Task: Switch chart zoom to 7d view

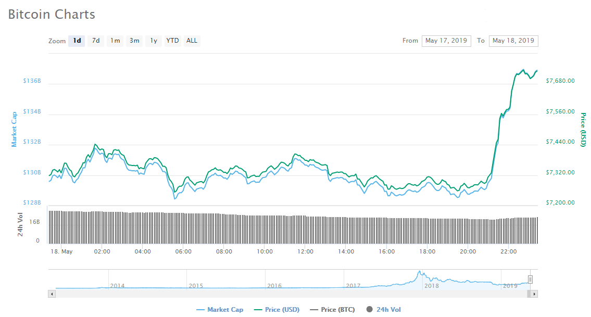Action: pos(95,41)
